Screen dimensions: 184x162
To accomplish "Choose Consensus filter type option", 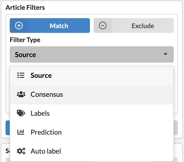I will (92, 95).
